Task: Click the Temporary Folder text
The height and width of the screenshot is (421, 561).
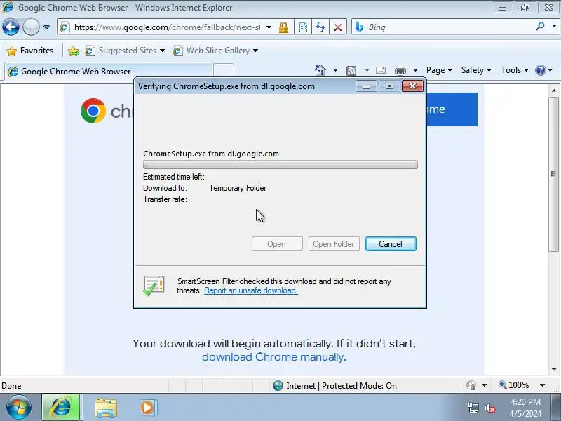Action: click(x=238, y=188)
